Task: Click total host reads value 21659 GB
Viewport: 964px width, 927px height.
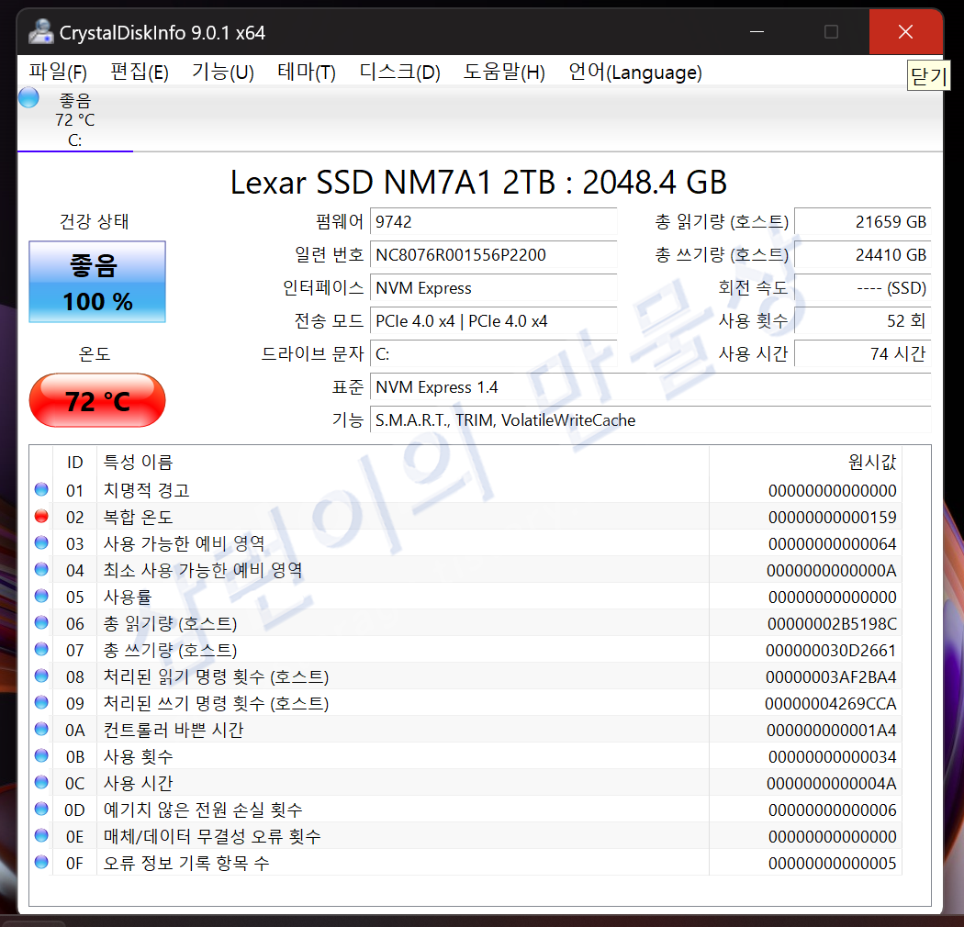Action: [x=863, y=221]
